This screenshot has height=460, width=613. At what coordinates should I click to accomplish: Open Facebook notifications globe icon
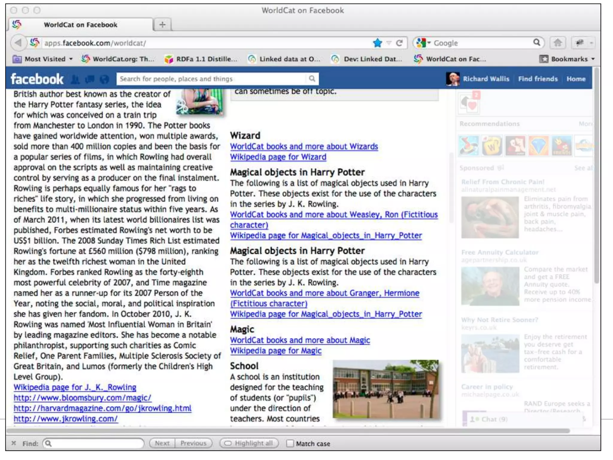click(x=104, y=79)
